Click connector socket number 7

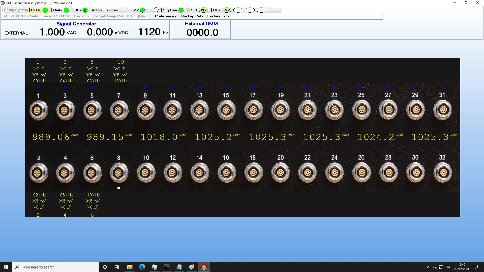(119, 110)
